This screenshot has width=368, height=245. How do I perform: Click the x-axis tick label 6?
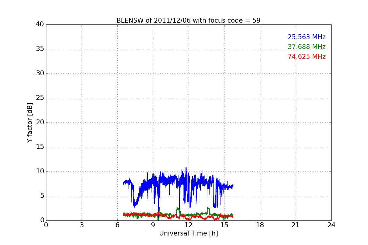click(117, 225)
